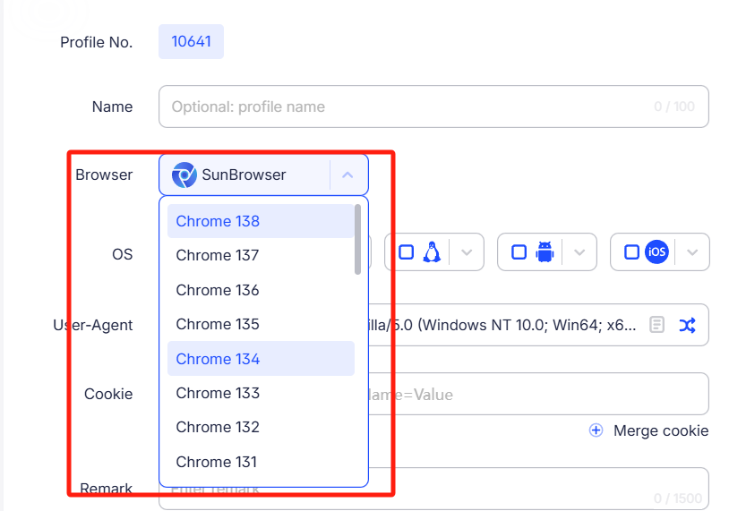Screen dimensions: 729x511
Task: Open the SunBrowser selection box
Action: [263, 175]
